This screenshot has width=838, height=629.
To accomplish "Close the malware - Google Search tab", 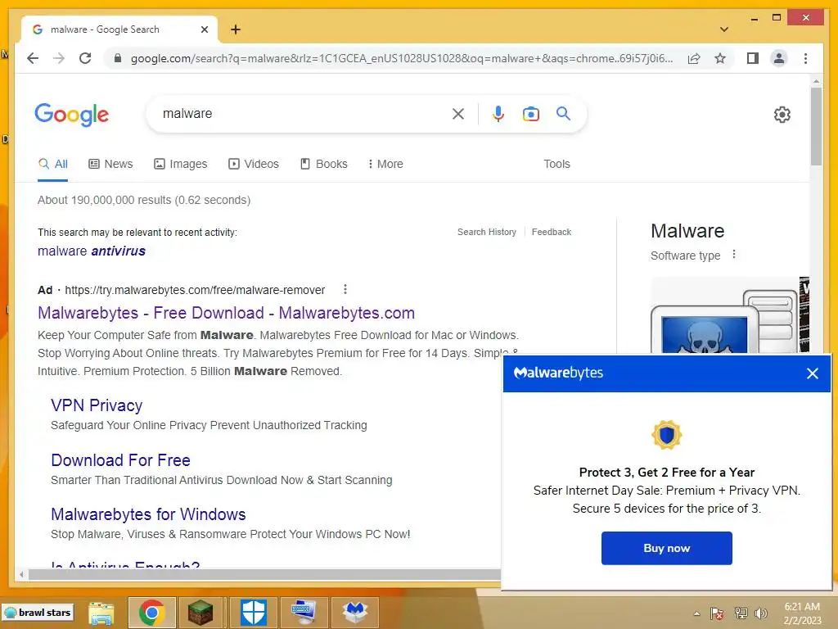I will (x=204, y=29).
